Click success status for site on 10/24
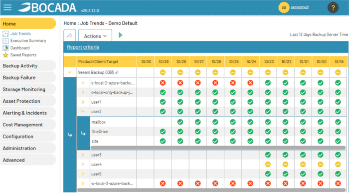The height and width of the screenshot is (193, 349). [250, 141]
